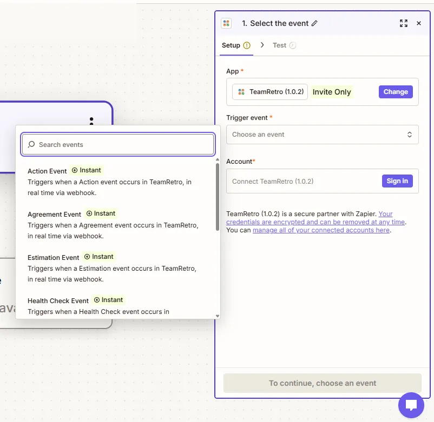
Task: Change the selected app
Action: coord(396,92)
